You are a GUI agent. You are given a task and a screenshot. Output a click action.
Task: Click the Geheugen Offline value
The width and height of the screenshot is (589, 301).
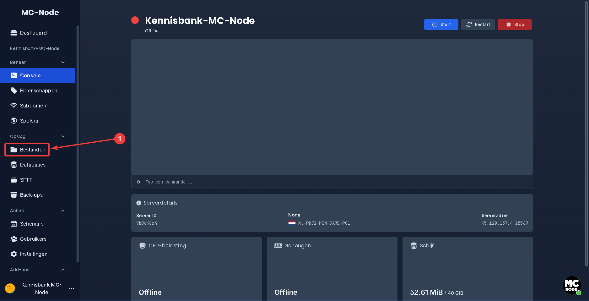point(286,292)
